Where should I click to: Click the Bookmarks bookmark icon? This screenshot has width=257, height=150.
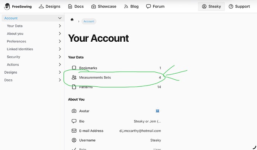[74, 68]
